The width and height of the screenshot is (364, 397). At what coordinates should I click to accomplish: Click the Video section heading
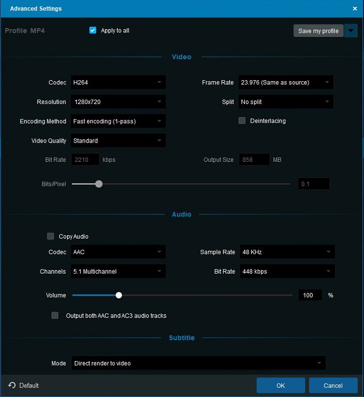[x=181, y=57]
